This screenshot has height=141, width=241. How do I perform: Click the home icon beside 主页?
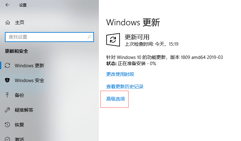(7, 23)
